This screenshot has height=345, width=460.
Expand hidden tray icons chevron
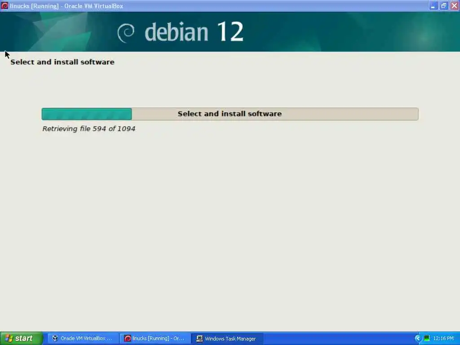coord(418,339)
